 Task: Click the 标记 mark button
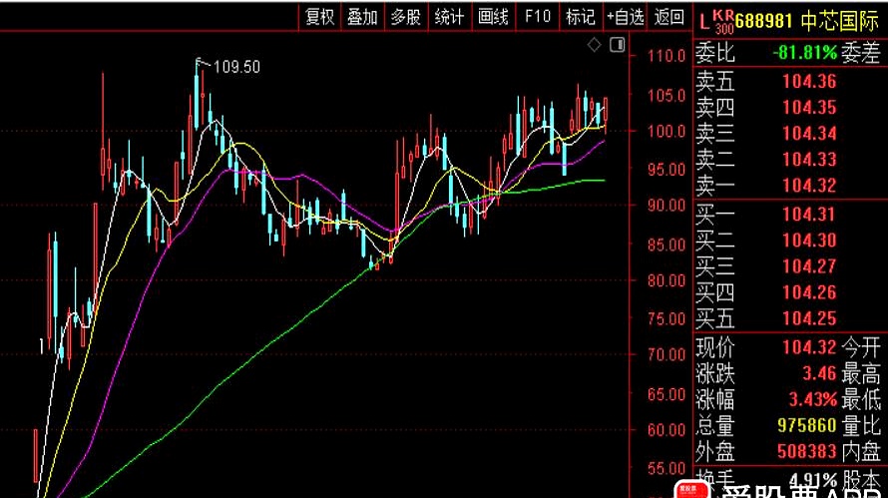point(580,16)
